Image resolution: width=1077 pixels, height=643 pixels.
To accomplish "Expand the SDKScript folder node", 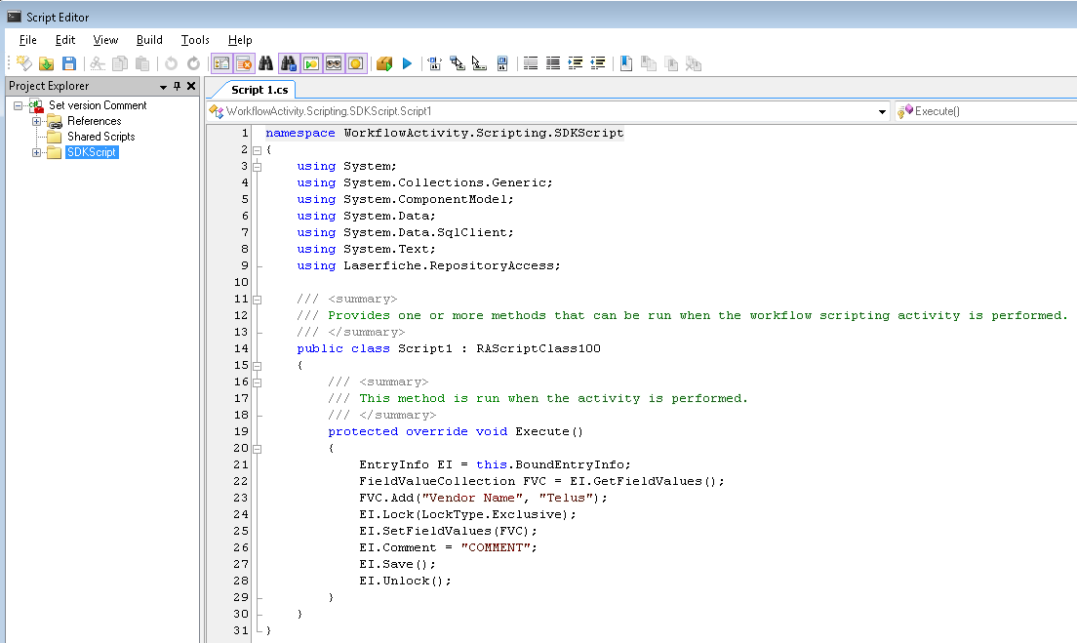I will pyautogui.click(x=37, y=152).
